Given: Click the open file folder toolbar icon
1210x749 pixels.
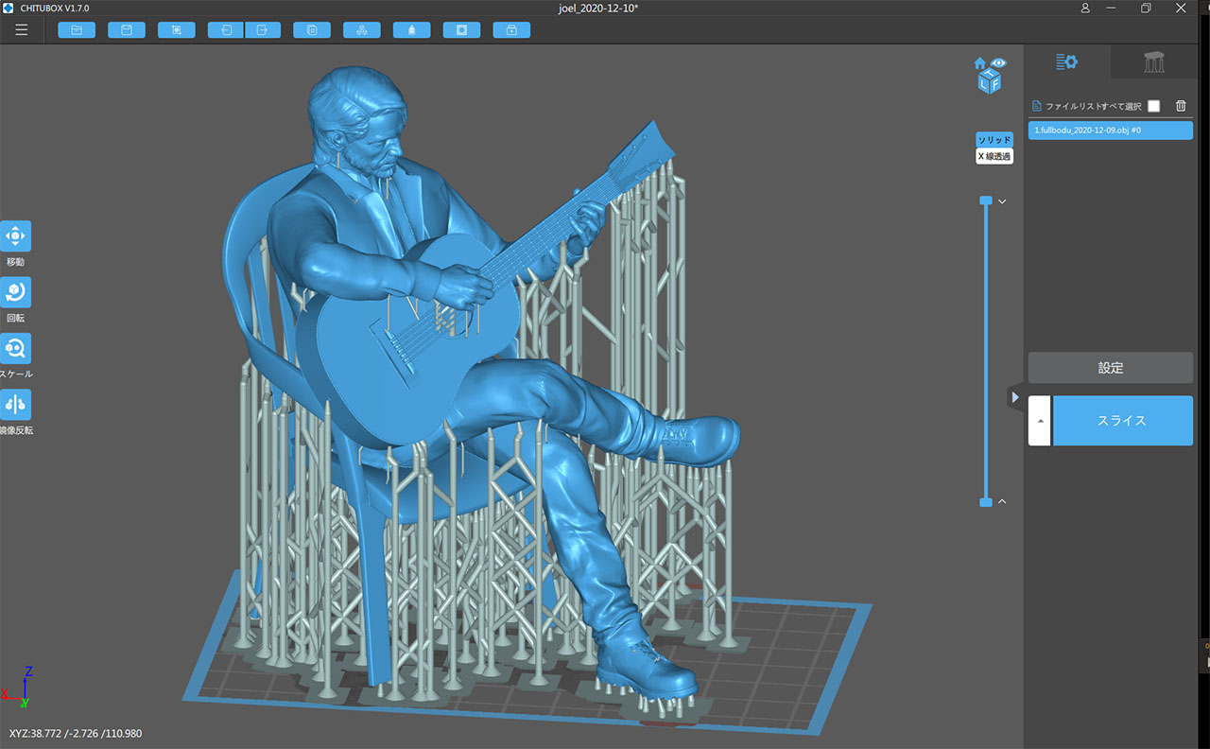Looking at the screenshot, I should click(x=77, y=30).
